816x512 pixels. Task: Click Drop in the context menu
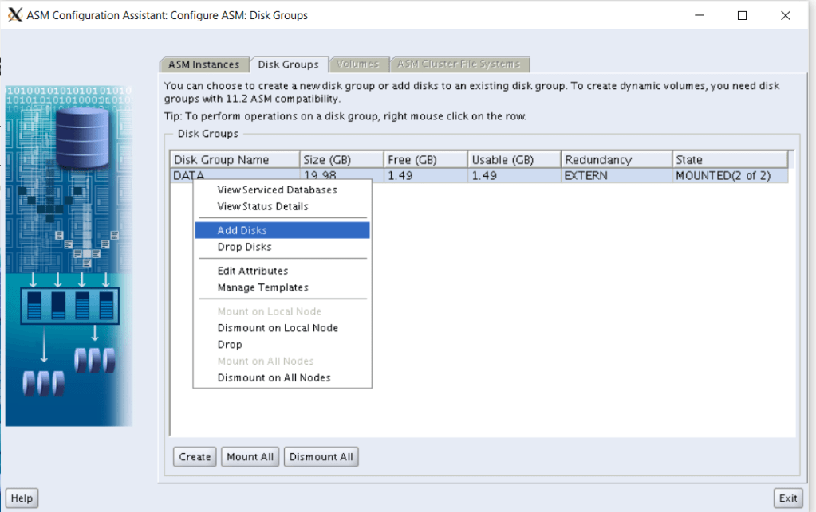[x=230, y=345]
